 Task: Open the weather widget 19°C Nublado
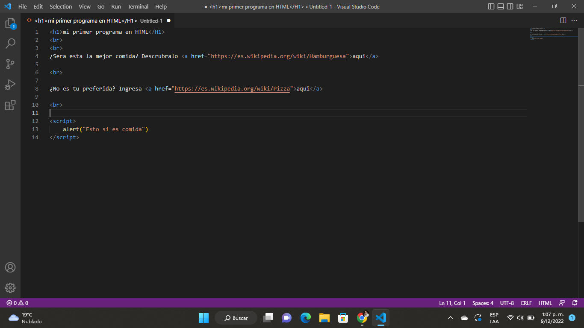26,318
